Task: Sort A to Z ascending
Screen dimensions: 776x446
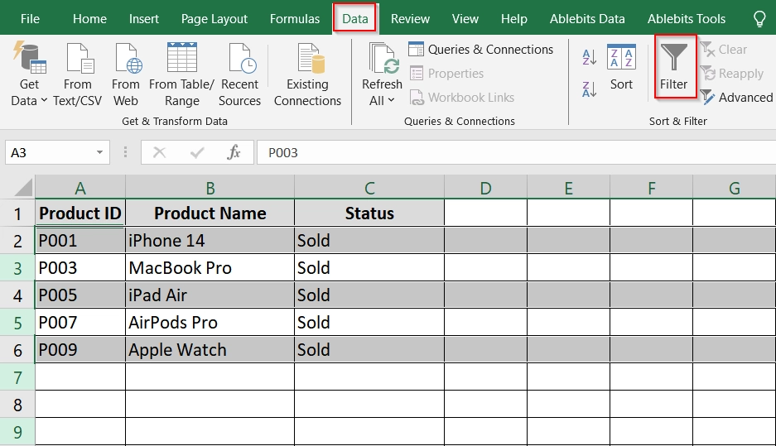Action: tap(589, 57)
